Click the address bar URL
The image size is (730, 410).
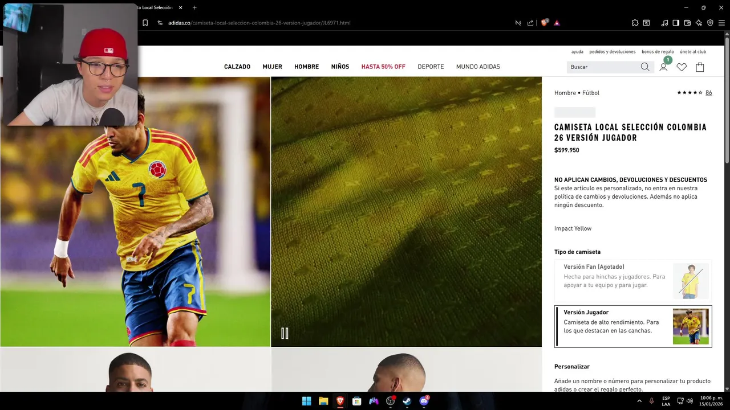[259, 23]
